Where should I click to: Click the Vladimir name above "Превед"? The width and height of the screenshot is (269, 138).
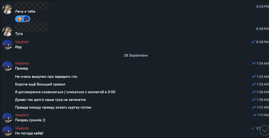pos(22,64)
